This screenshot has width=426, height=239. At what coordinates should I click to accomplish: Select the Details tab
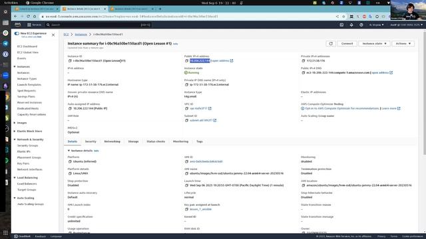(73, 141)
